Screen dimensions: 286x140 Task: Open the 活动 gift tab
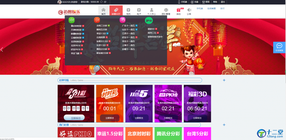click(x=178, y=11)
